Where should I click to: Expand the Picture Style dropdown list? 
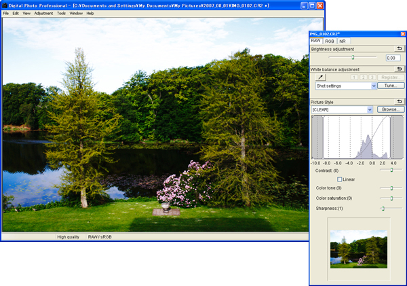pos(370,109)
